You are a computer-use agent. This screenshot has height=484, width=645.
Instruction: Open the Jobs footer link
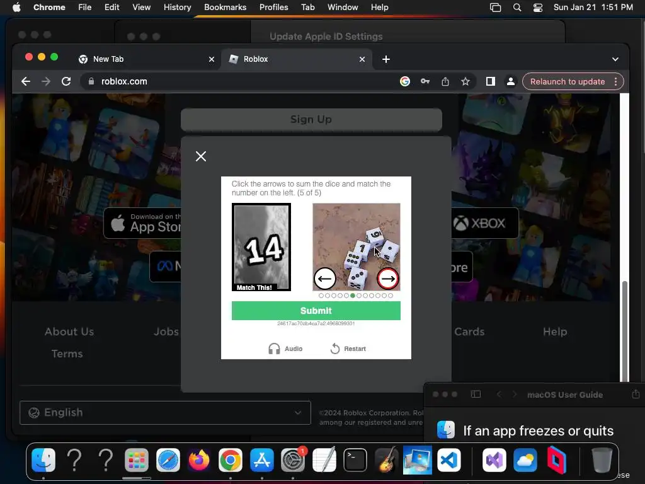(166, 331)
